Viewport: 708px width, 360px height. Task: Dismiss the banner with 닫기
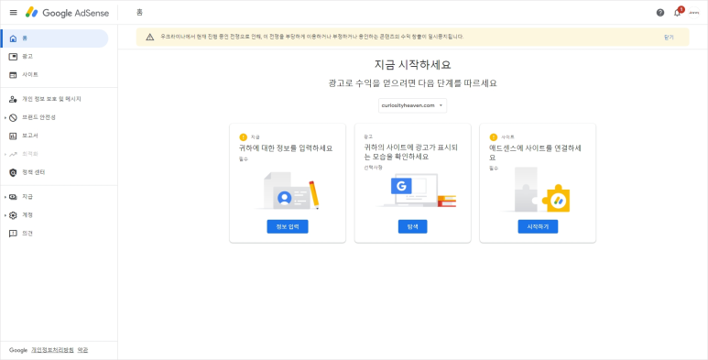tap(669, 38)
